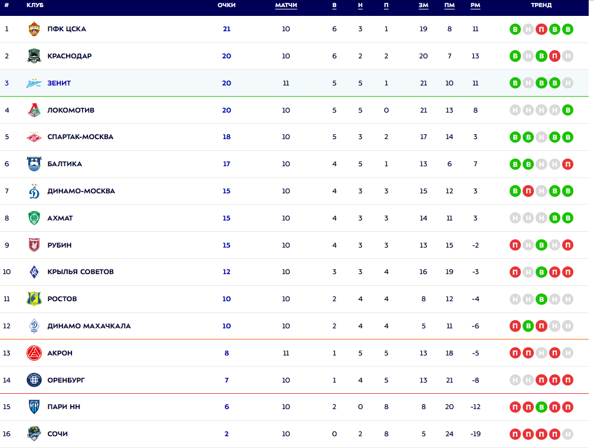This screenshot has height=448, width=594.
Task: Click Lokomotiv's green win trend badge
Action: [567, 110]
